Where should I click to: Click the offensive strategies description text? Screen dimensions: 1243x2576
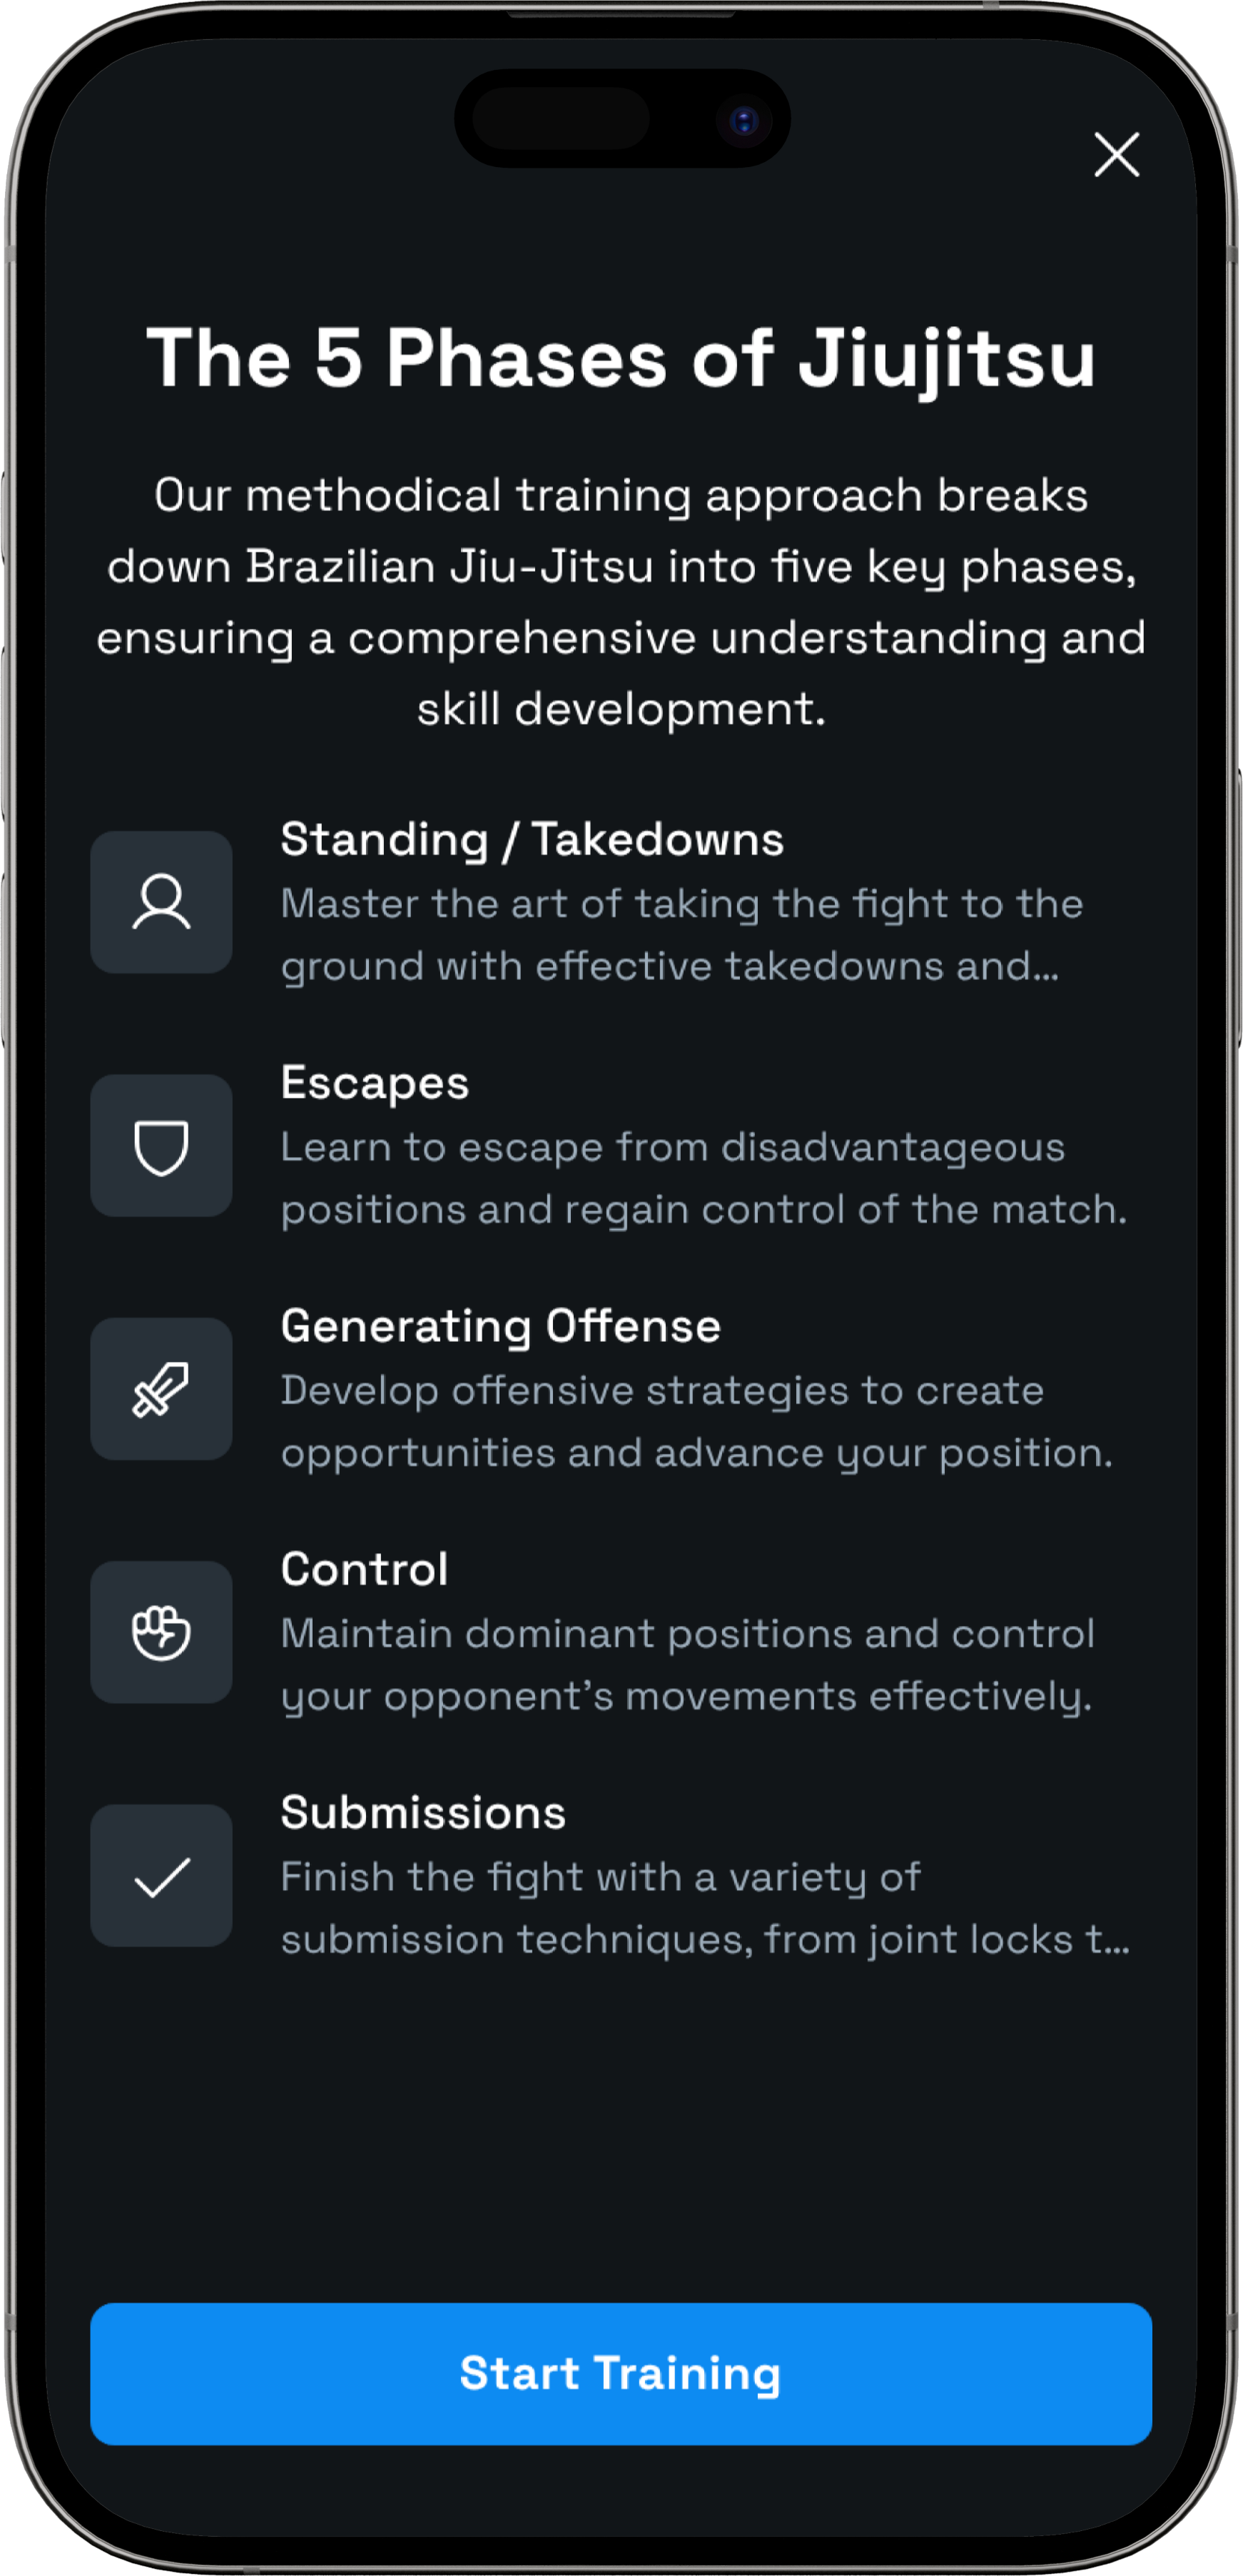point(696,1421)
